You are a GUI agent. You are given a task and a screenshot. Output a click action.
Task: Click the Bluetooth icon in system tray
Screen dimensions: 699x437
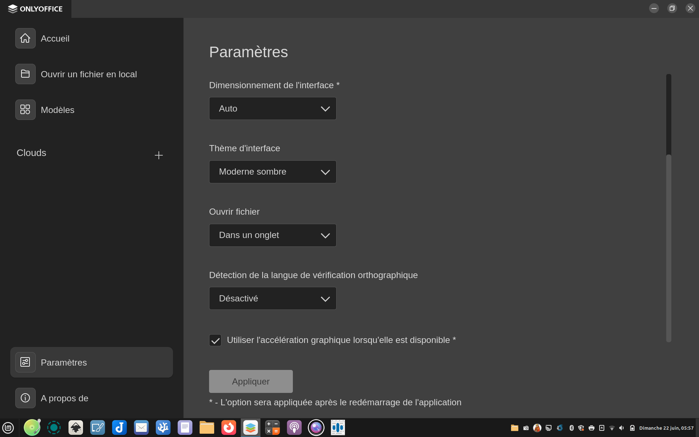[x=571, y=428]
